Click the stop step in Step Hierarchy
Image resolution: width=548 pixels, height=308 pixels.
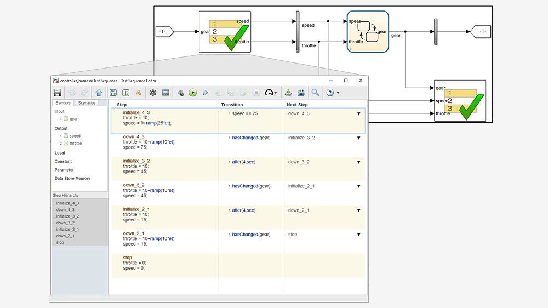click(60, 242)
